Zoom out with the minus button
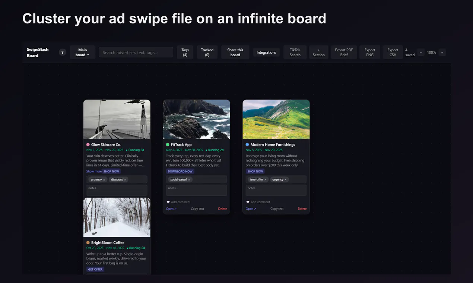473x283 pixels. coord(421,53)
